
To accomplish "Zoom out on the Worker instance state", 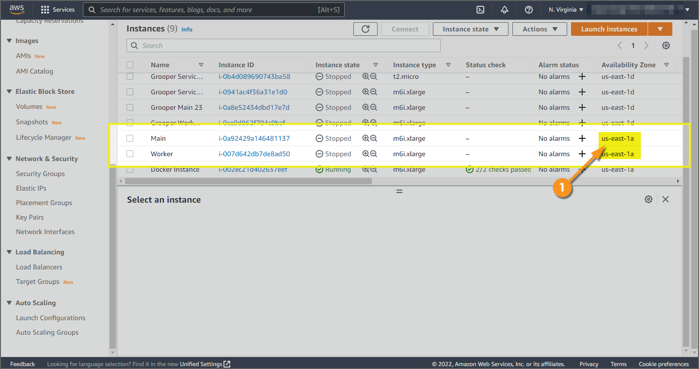I will point(374,154).
